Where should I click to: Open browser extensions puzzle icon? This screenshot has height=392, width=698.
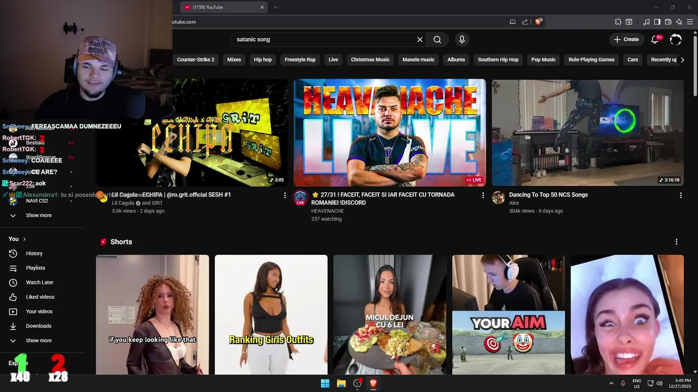coord(618,22)
